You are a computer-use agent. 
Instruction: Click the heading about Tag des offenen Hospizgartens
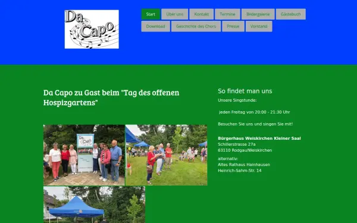[x=111, y=98]
